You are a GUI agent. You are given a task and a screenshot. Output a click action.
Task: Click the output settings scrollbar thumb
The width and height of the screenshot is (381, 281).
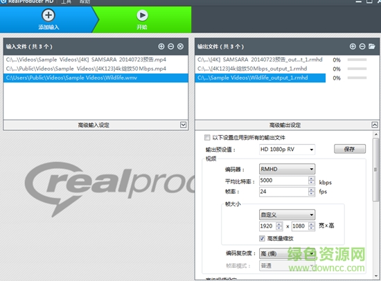(376, 170)
